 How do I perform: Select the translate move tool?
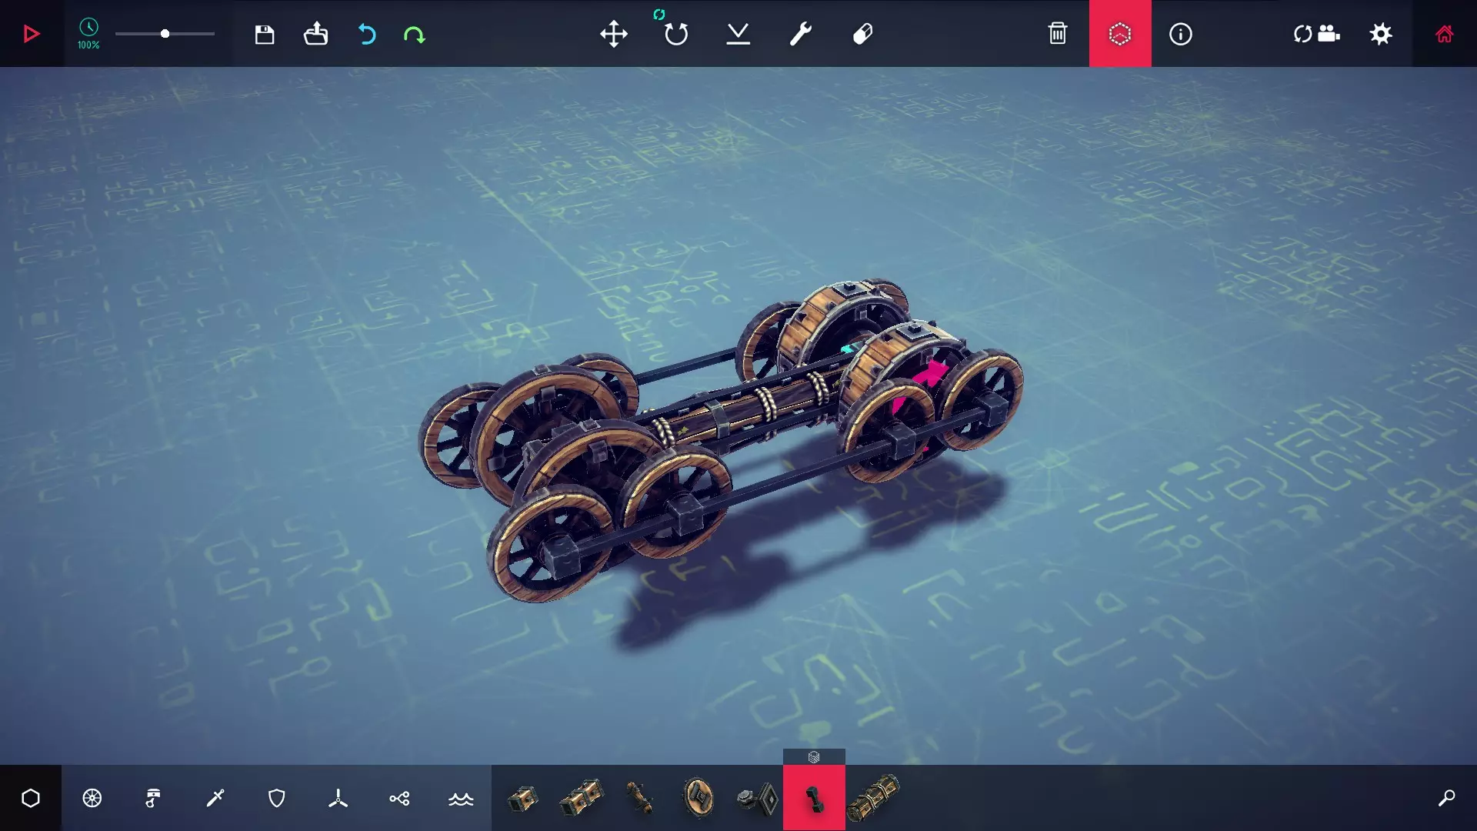[613, 34]
